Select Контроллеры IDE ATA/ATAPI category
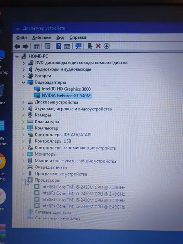 click(63, 135)
